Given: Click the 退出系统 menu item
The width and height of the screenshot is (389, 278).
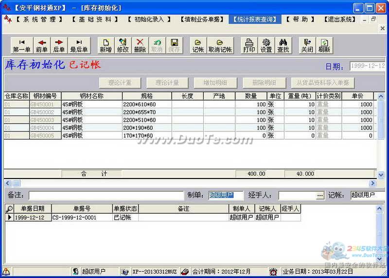Looking at the screenshot, I should click(x=340, y=19).
